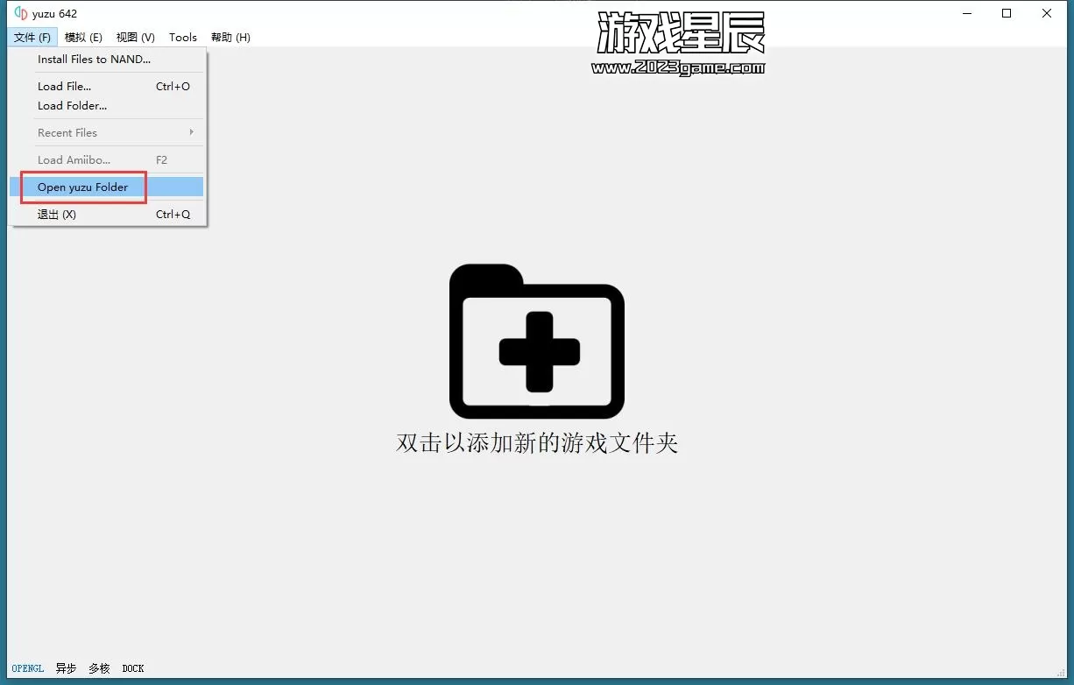Open the 帮助 (H) menu
Image resolution: width=1074 pixels, height=685 pixels.
[x=230, y=37]
